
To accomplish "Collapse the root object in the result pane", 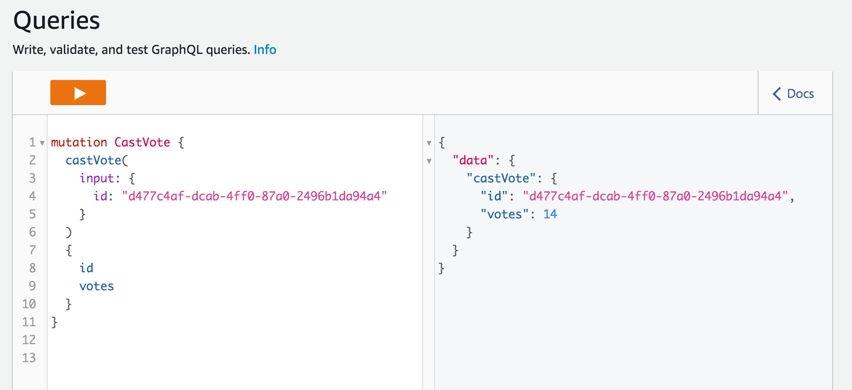I will (429, 143).
